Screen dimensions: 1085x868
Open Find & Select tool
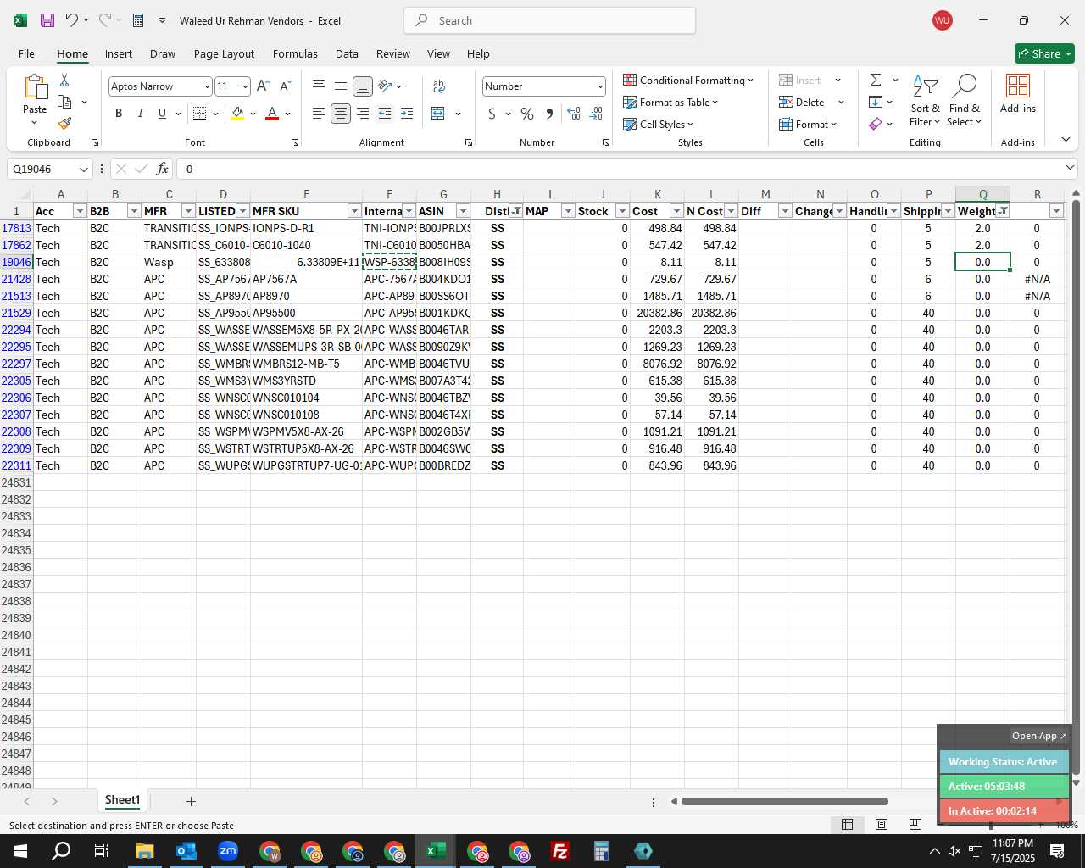[965, 100]
